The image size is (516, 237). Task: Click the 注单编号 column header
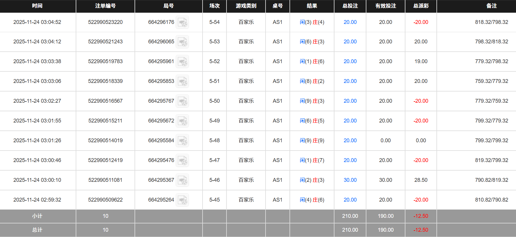pos(105,6)
